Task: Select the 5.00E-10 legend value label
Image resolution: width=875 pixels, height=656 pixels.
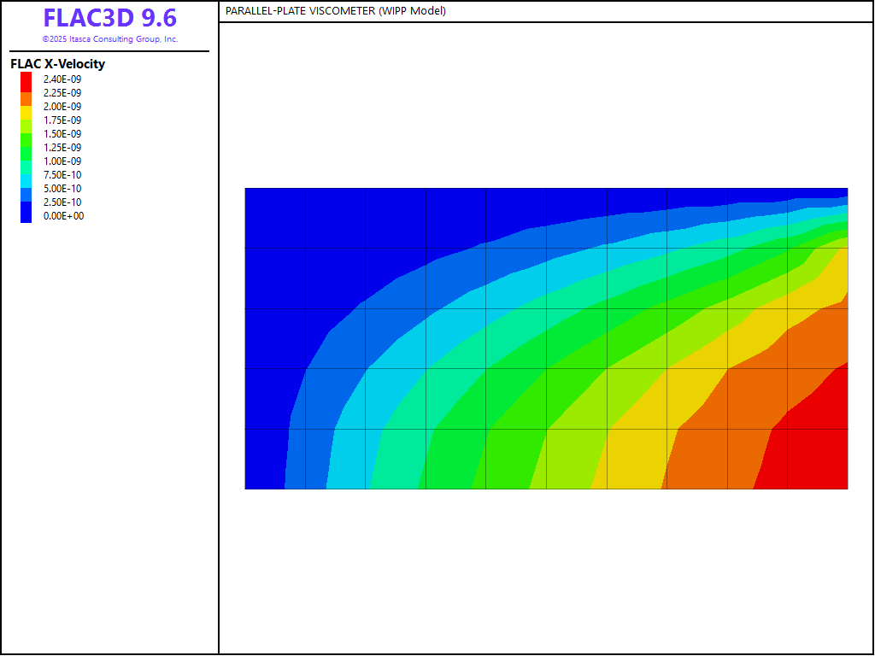Action: click(x=62, y=189)
